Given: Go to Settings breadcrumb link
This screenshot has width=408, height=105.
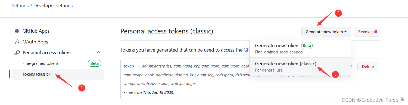Looking at the screenshot, I should pos(20,6).
